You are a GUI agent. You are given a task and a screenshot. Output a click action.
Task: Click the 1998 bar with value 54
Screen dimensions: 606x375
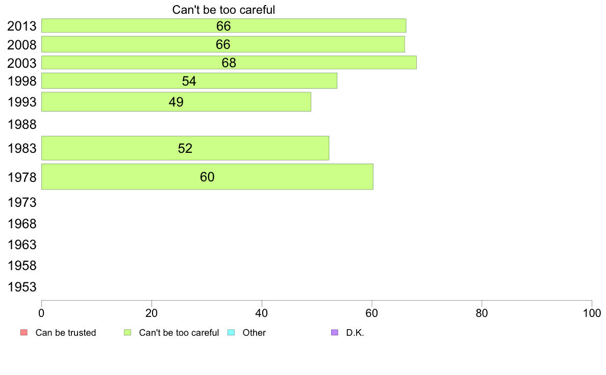tap(189, 81)
